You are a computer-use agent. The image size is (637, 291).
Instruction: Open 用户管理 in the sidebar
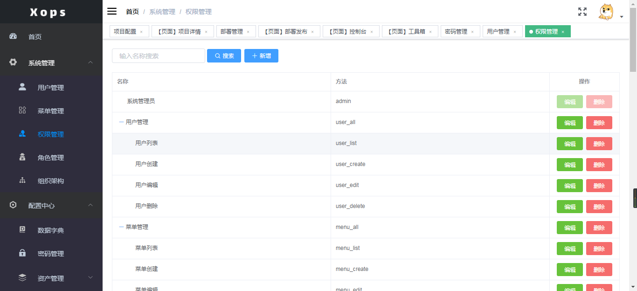pyautogui.click(x=50, y=88)
